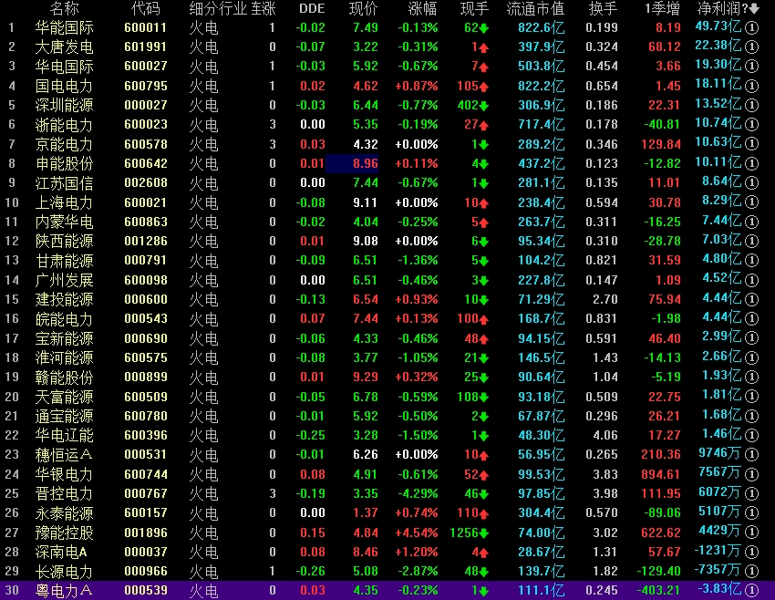This screenshot has height=600, width=775.
Task: Click info icon in 豫能控股 row
Action: [751, 533]
